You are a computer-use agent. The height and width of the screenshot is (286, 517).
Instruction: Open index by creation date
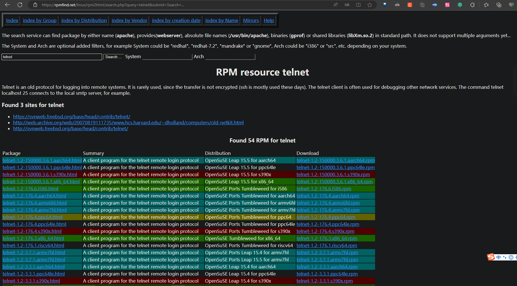pos(176,20)
